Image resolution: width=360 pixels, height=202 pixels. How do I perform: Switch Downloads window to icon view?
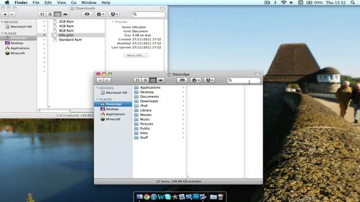[42, 14]
